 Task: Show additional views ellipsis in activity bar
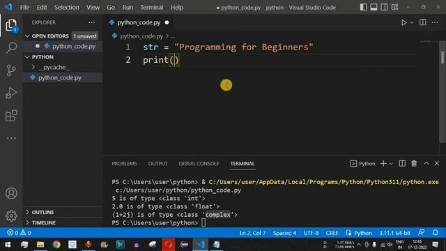11,138
